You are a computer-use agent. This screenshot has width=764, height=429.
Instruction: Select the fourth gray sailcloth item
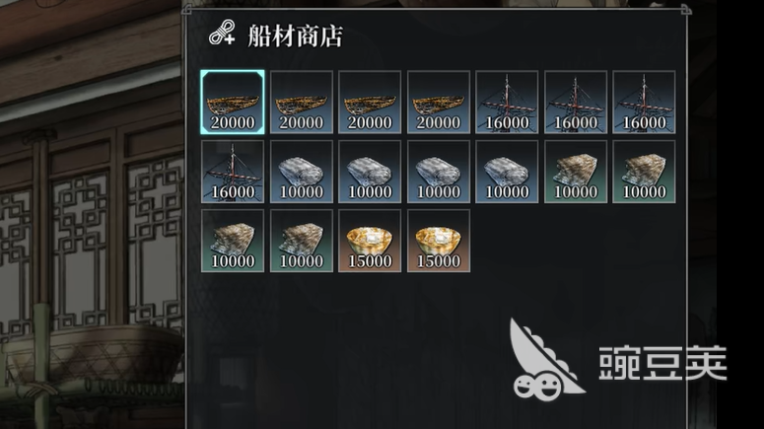coord(507,172)
